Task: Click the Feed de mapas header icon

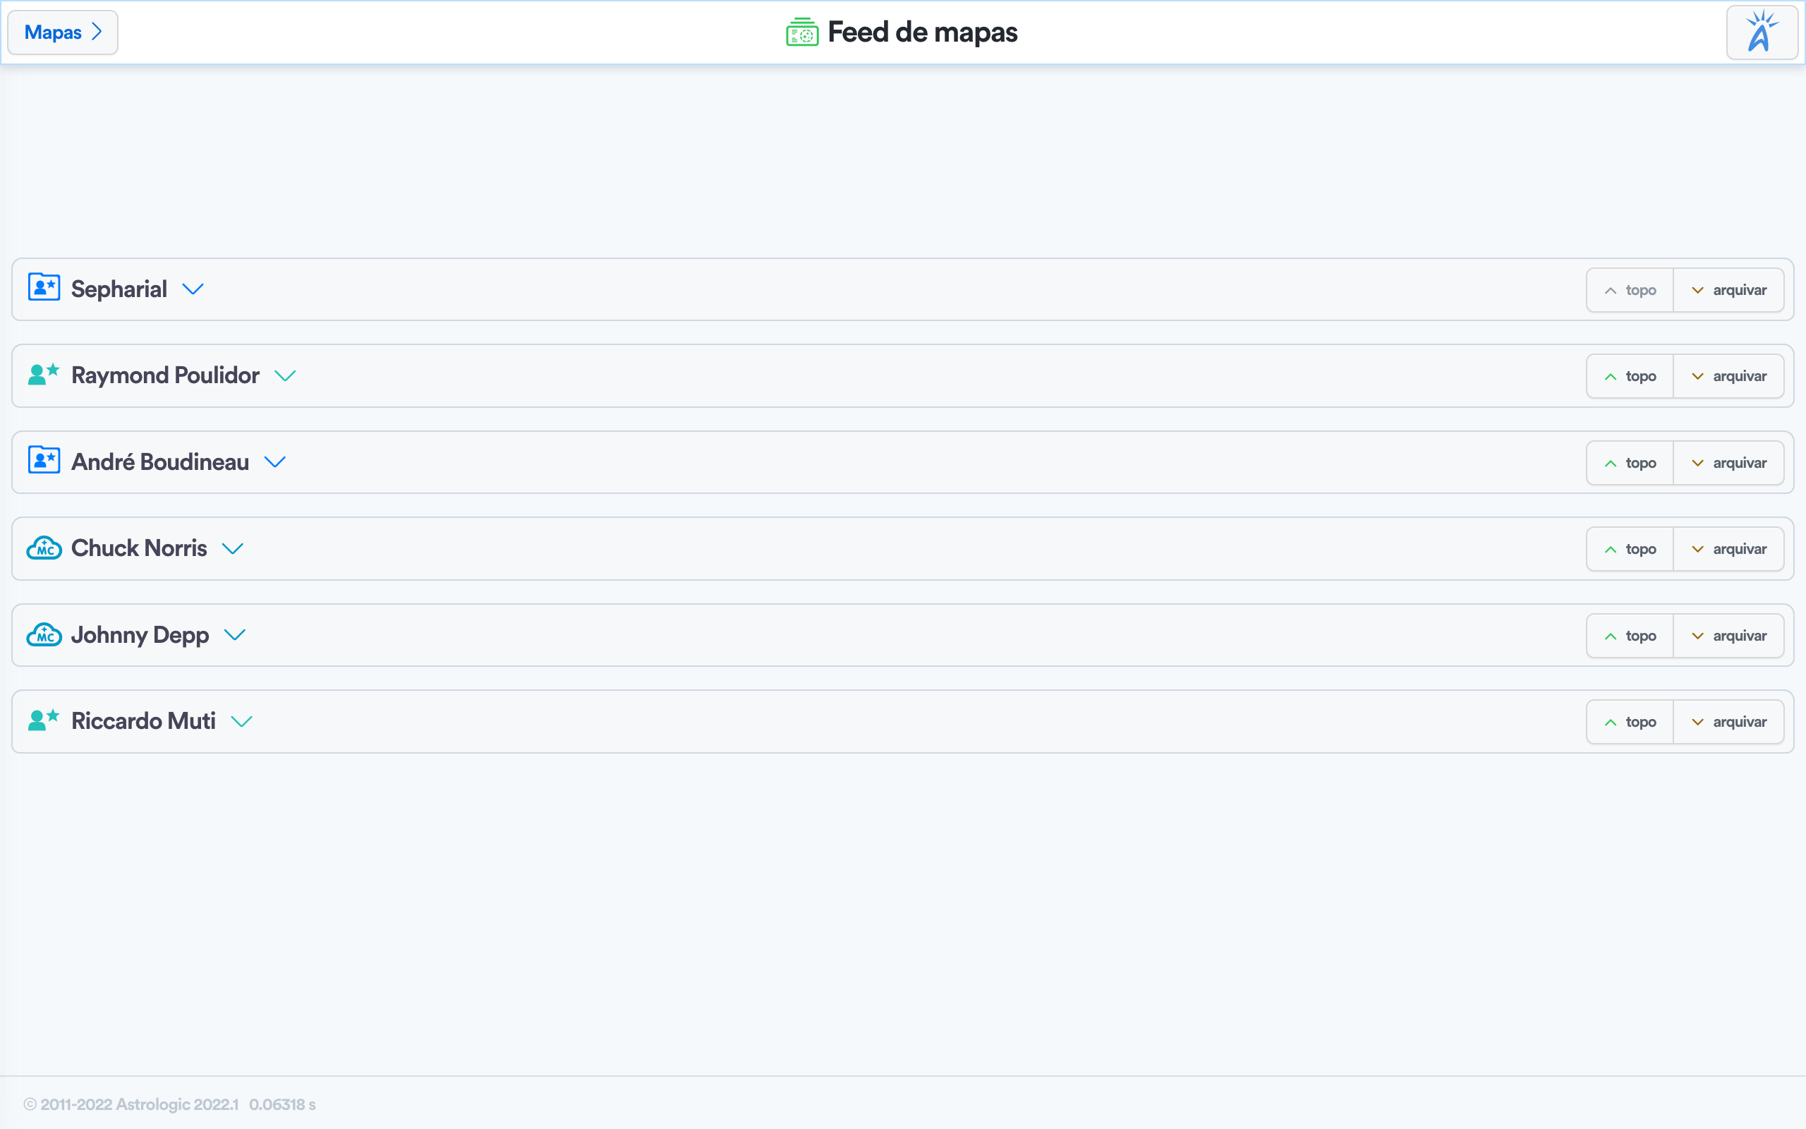Action: [801, 32]
